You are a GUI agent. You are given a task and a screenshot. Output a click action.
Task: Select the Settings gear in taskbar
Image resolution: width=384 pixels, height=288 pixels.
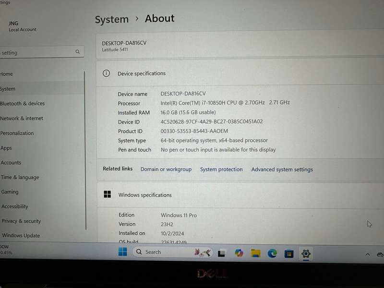[306, 254]
